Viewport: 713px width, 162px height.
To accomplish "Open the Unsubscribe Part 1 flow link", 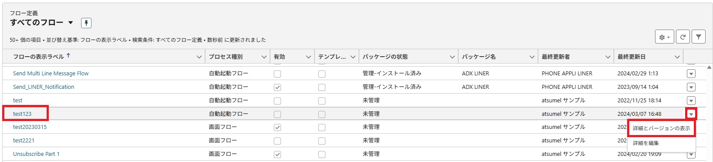I will pyautogui.click(x=36, y=154).
